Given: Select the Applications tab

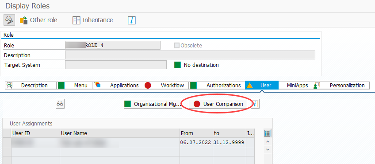Looking at the screenshot, I should click(x=118, y=86).
